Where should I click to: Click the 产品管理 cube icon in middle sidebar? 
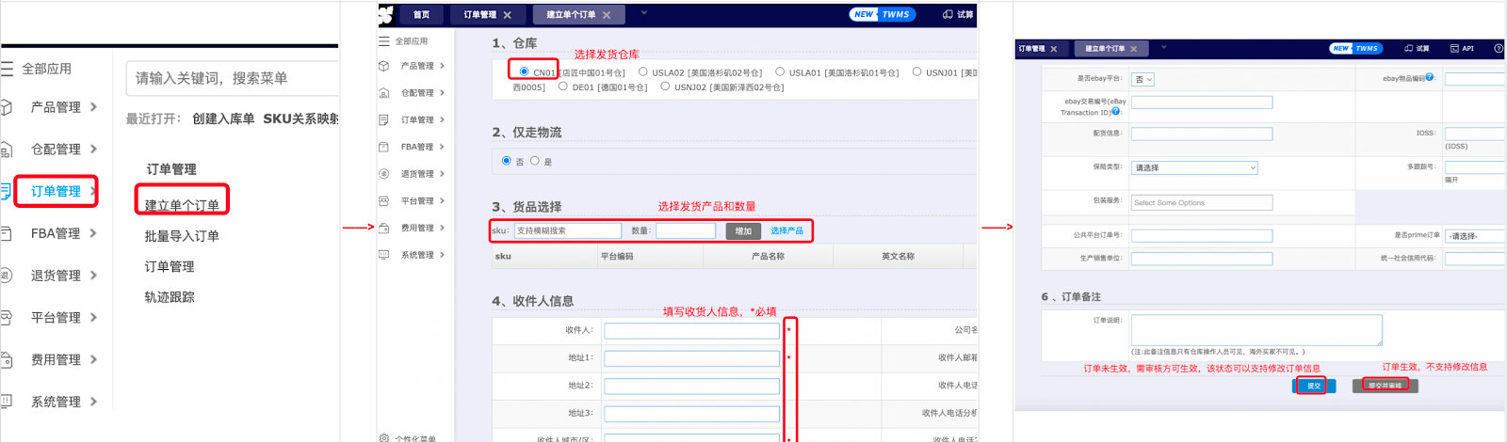[x=383, y=66]
